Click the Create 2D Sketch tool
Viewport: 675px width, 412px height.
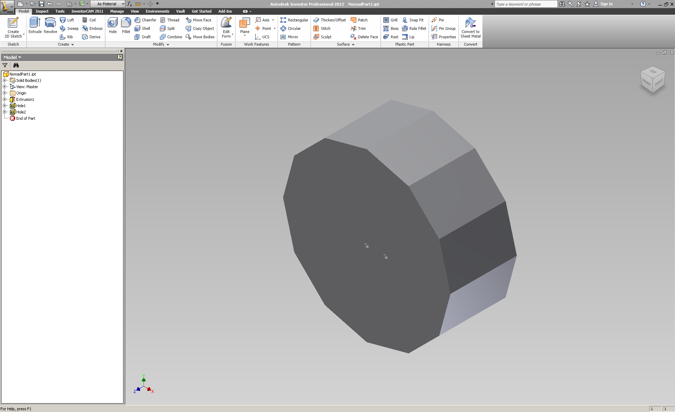[x=13, y=28]
